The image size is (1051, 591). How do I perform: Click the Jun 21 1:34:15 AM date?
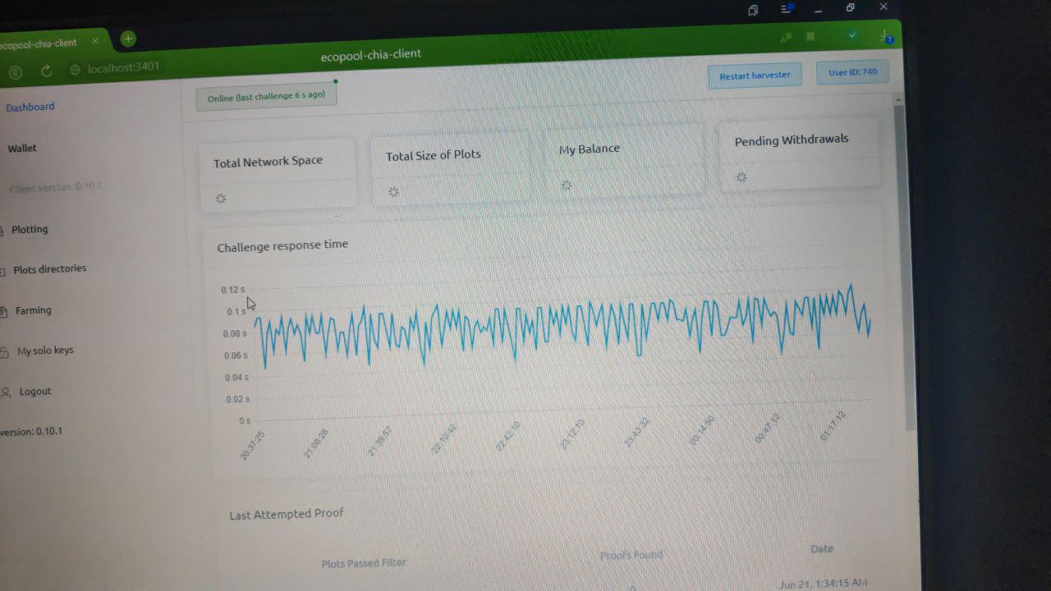823,583
